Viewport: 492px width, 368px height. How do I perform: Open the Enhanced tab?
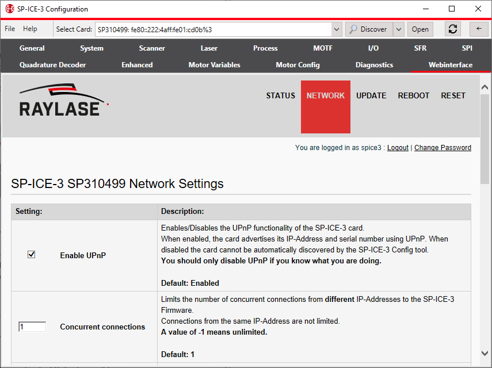[x=137, y=65]
